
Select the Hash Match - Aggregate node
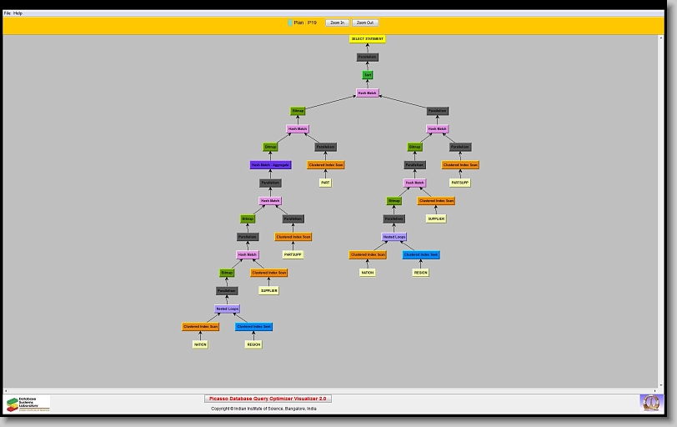click(x=271, y=165)
